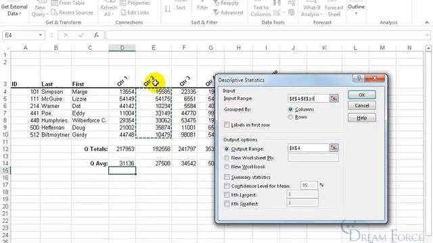
Task: Select New Worksheet Ply radio
Action: point(227,158)
